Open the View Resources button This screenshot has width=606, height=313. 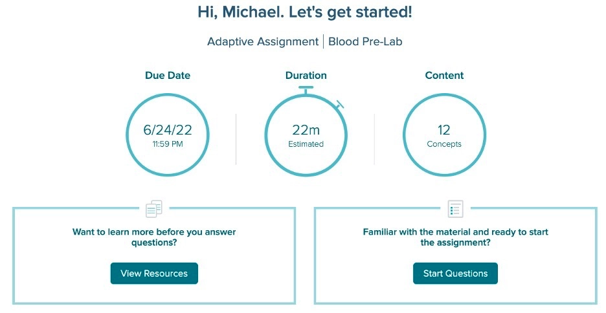pyautogui.click(x=154, y=274)
